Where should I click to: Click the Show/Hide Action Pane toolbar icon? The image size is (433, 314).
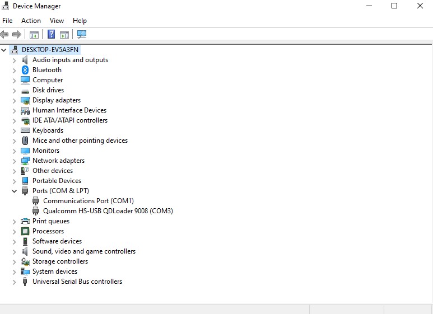coord(64,35)
